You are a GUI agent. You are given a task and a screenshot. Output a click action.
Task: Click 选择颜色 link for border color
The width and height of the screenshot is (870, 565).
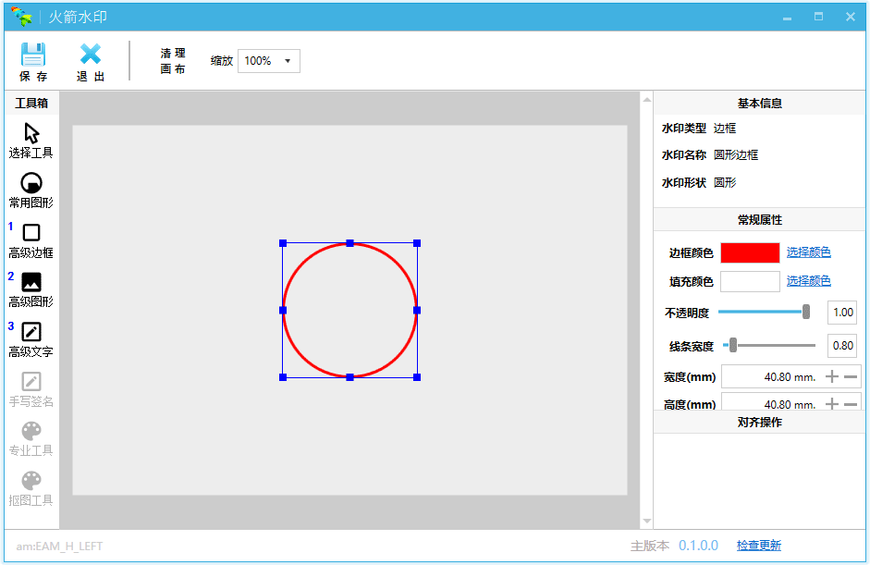pos(808,252)
